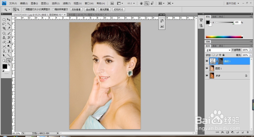Choose the zoom in mode button

pos(14,10)
